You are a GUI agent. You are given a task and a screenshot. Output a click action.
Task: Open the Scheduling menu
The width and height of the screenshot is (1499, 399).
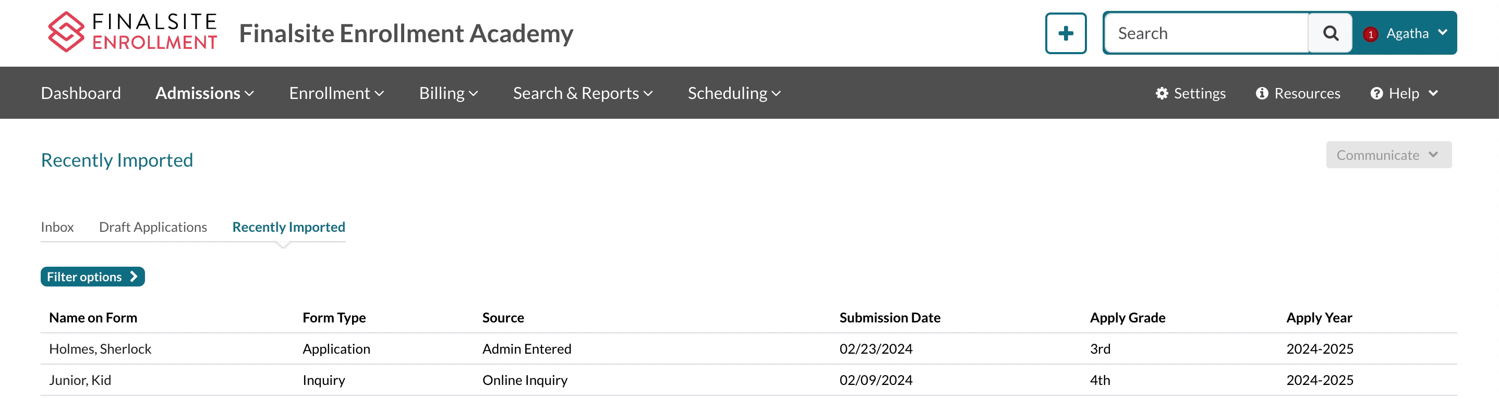pos(734,94)
